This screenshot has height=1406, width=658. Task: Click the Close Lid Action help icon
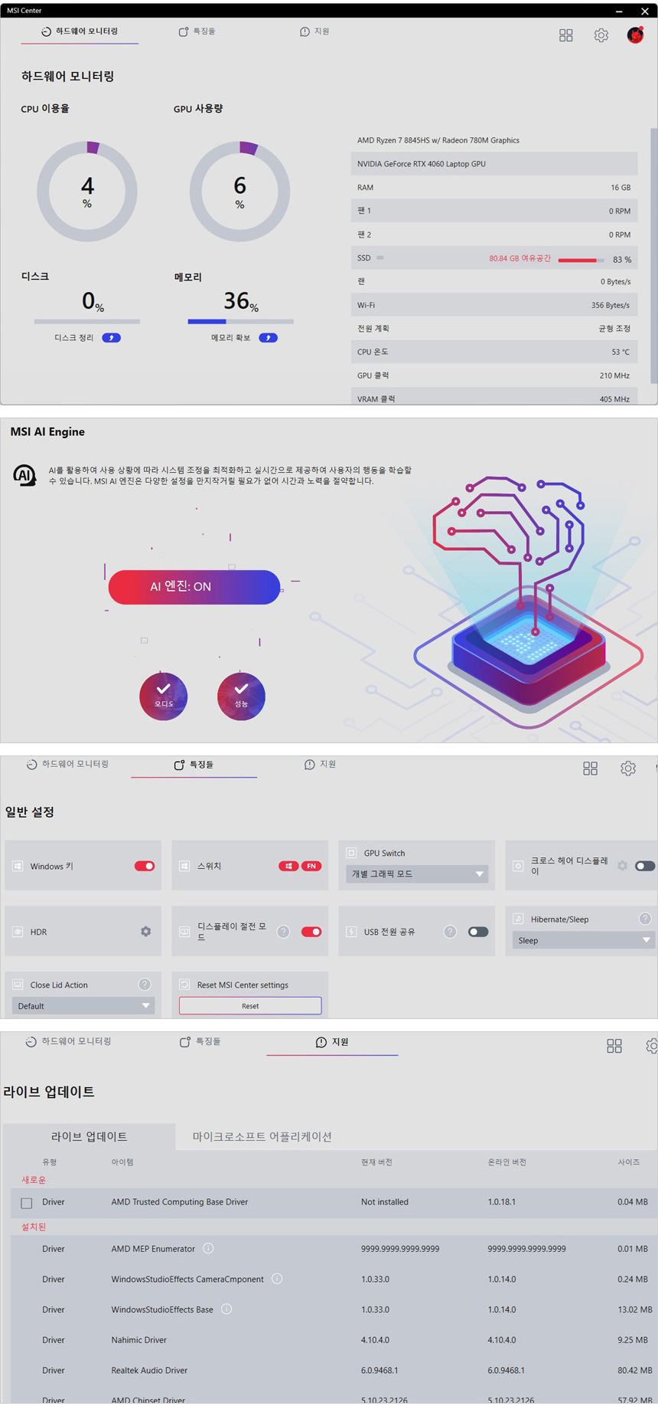(144, 985)
